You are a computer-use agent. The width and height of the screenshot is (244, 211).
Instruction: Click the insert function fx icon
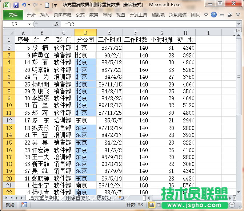point(57,24)
